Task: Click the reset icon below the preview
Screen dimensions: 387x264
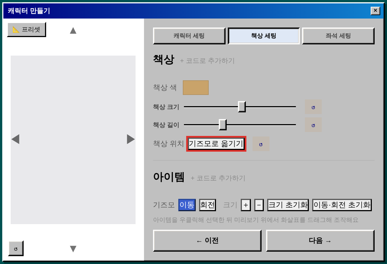Action: (16, 249)
